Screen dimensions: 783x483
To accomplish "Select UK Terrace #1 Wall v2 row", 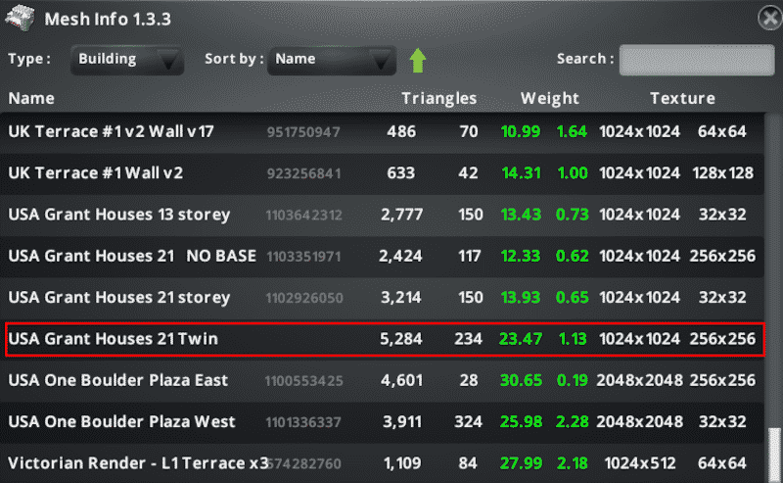I will pos(382,173).
